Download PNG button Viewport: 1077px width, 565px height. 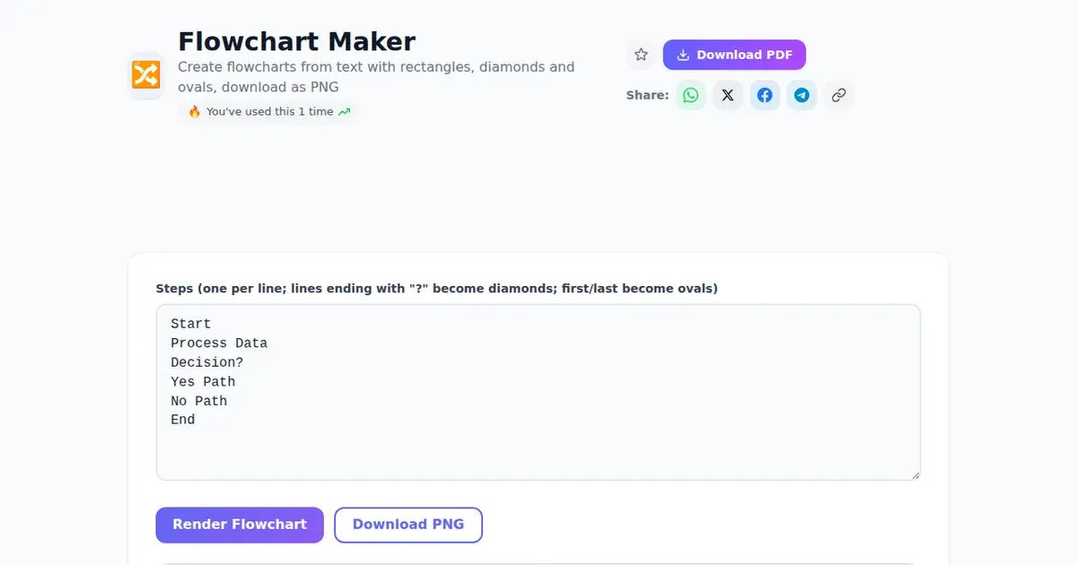coord(408,525)
